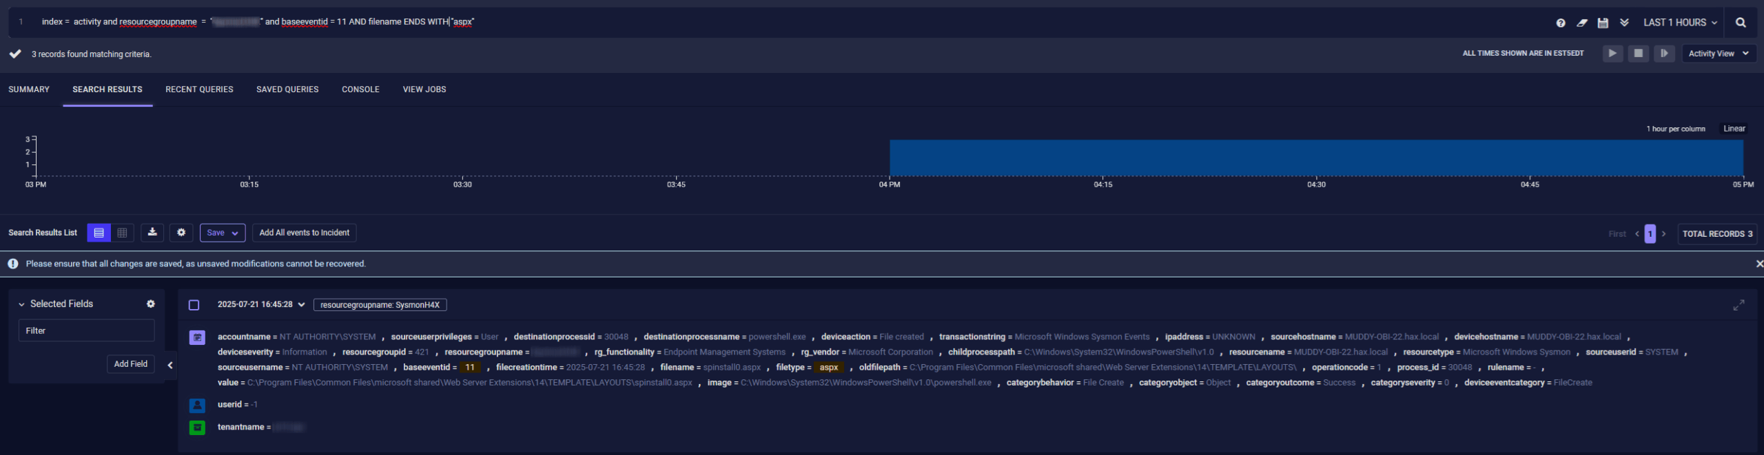Click the double chevron expand query icon

pyautogui.click(x=1624, y=23)
